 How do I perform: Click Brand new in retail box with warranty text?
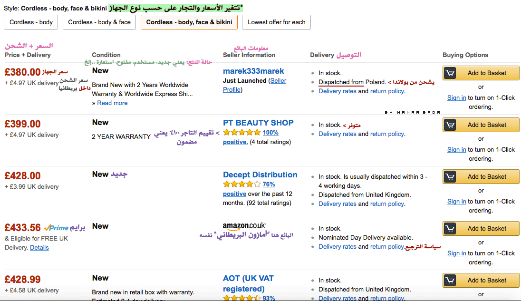pos(143,292)
